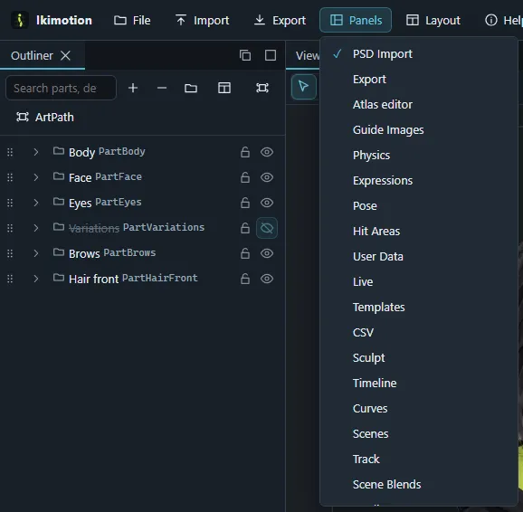Close the Outliner tab

[x=65, y=55]
